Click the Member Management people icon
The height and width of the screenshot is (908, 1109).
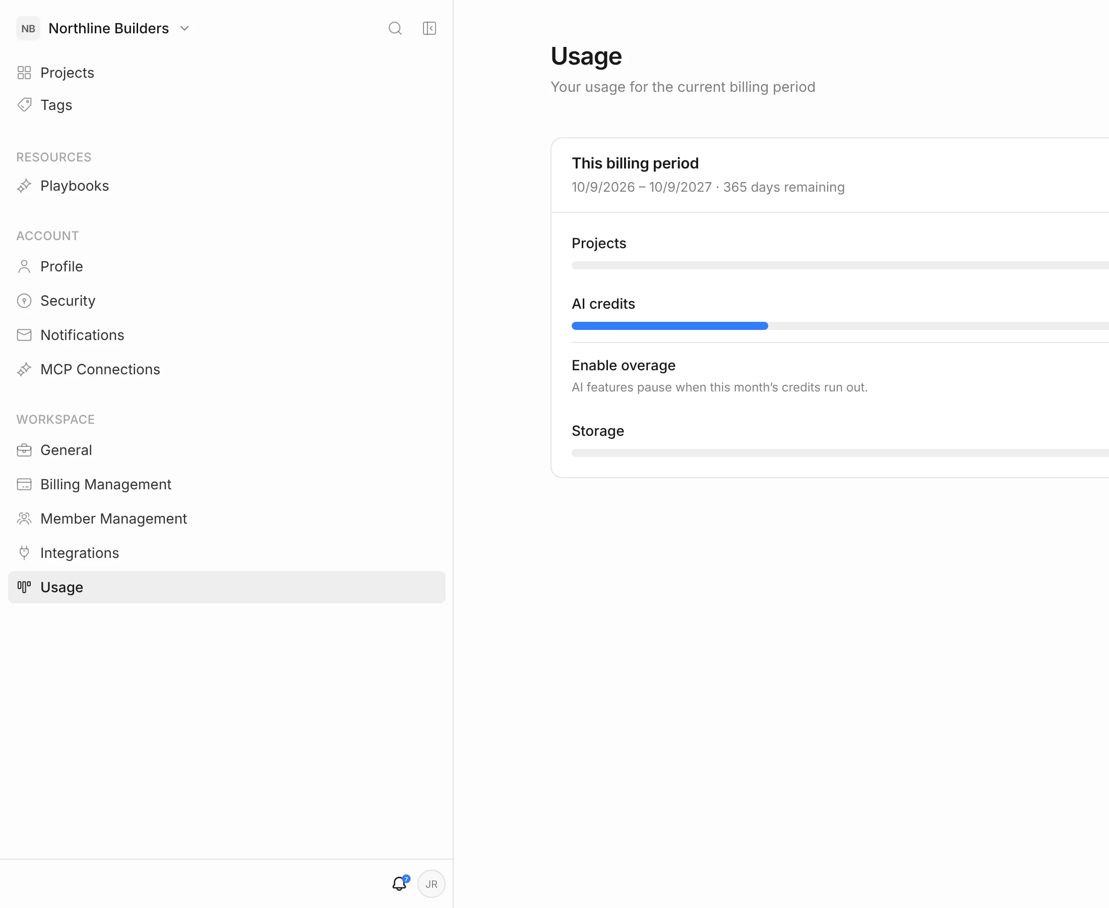[24, 519]
